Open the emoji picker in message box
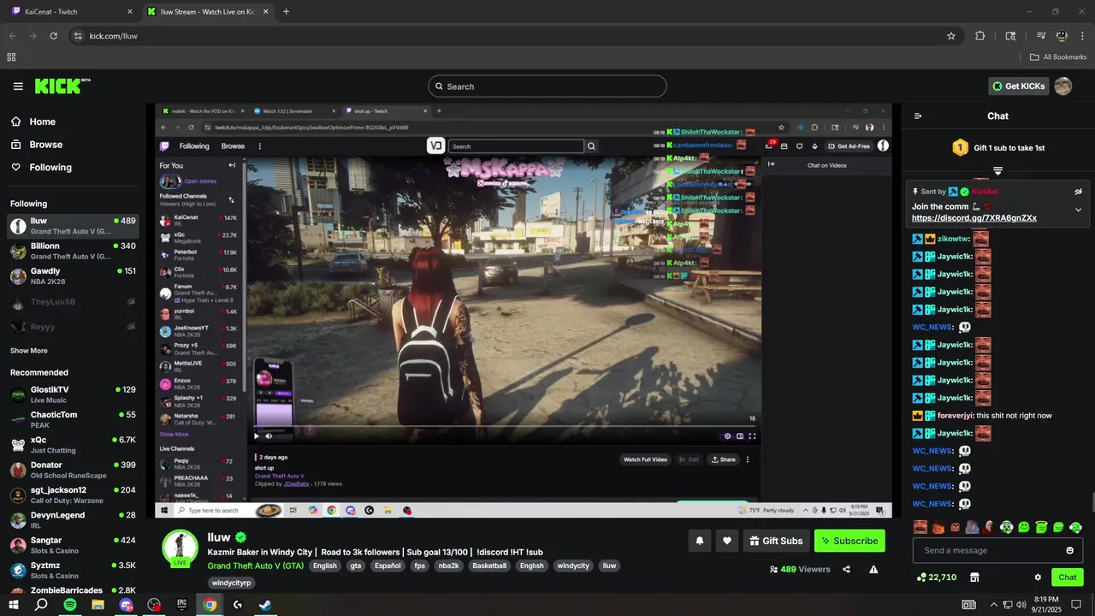The width and height of the screenshot is (1095, 616). 1069,550
